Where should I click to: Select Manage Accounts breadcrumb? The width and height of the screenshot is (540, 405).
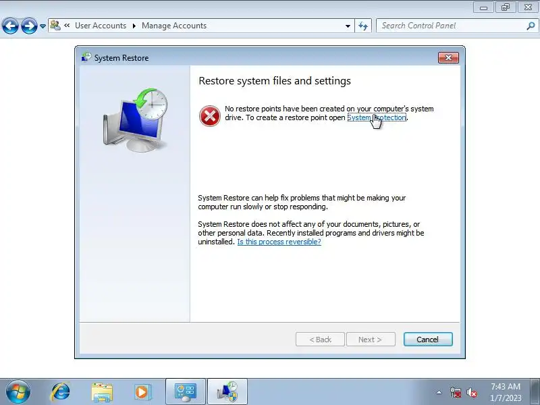(x=174, y=26)
